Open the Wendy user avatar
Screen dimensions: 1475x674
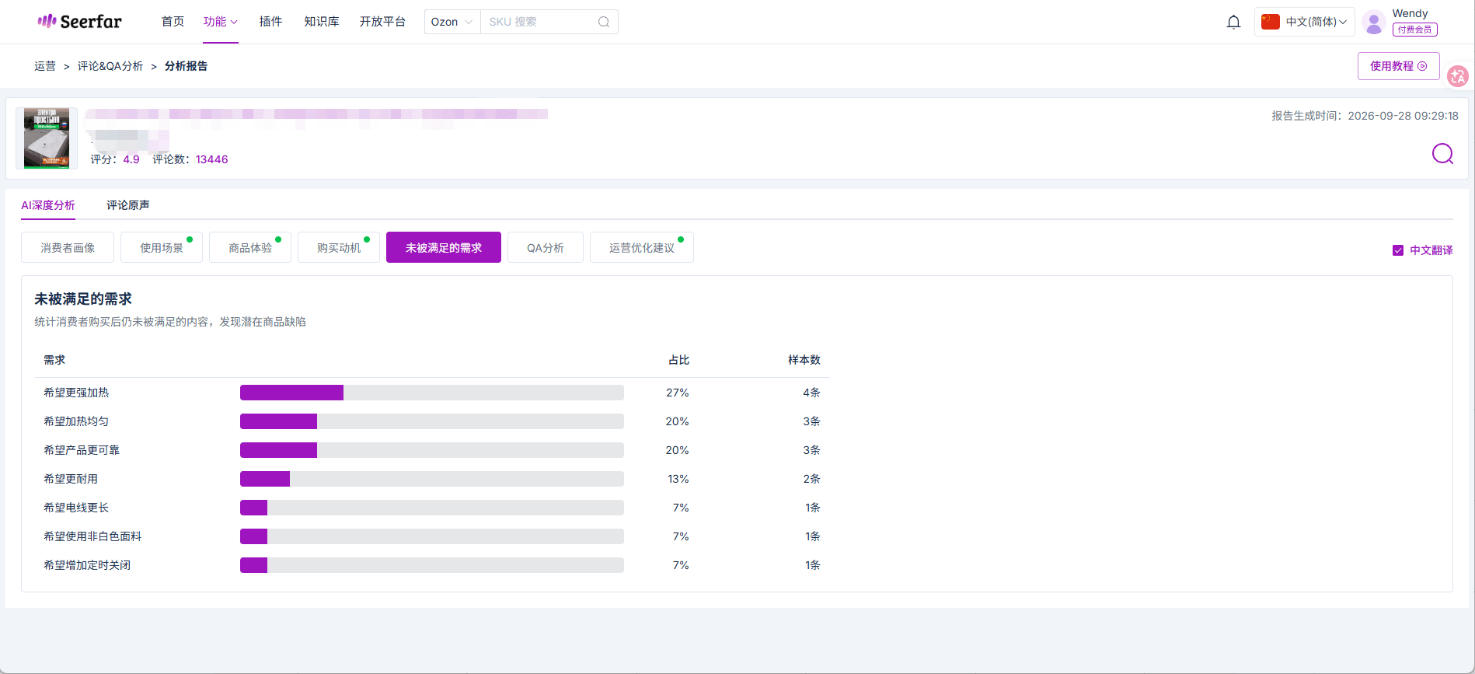click(1374, 23)
